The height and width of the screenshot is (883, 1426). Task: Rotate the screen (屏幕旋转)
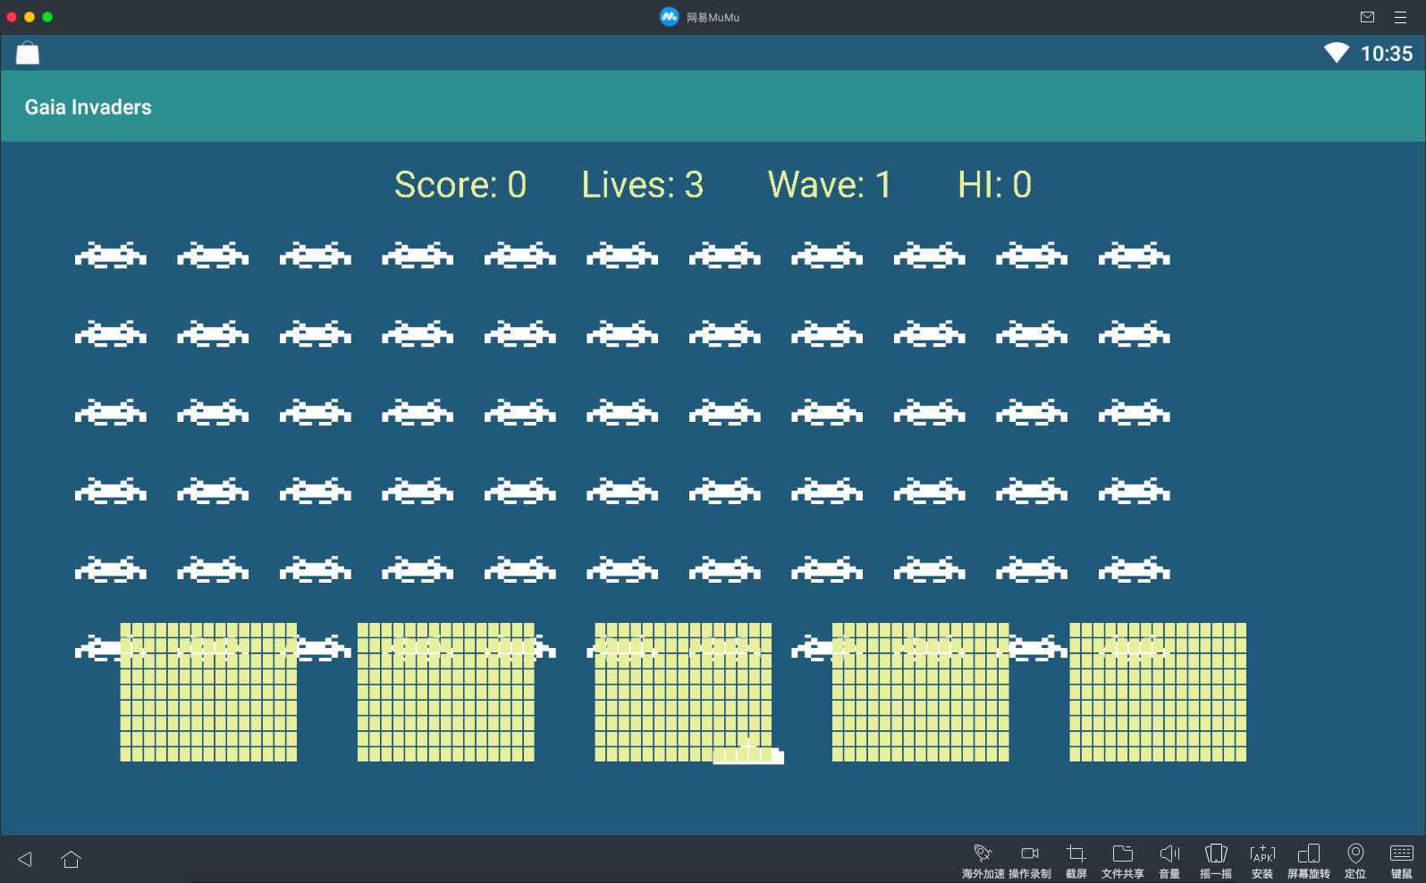(x=1309, y=861)
